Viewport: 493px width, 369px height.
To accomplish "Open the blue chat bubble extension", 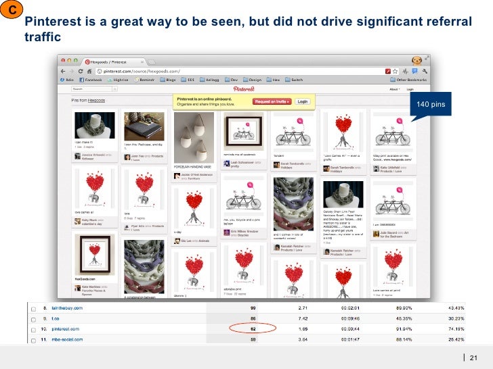I will point(414,71).
